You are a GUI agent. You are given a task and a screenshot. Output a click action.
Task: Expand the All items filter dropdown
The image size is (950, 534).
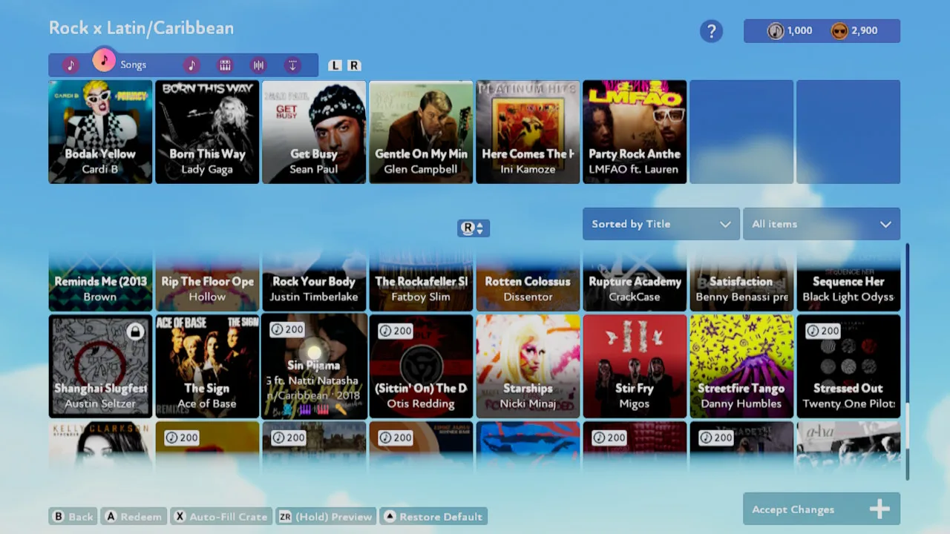click(x=821, y=224)
